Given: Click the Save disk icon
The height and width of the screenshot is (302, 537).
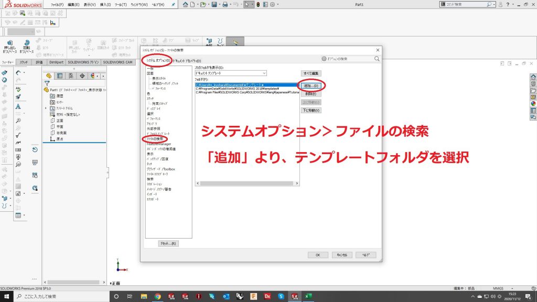Looking at the screenshot, I should (x=214, y=4).
